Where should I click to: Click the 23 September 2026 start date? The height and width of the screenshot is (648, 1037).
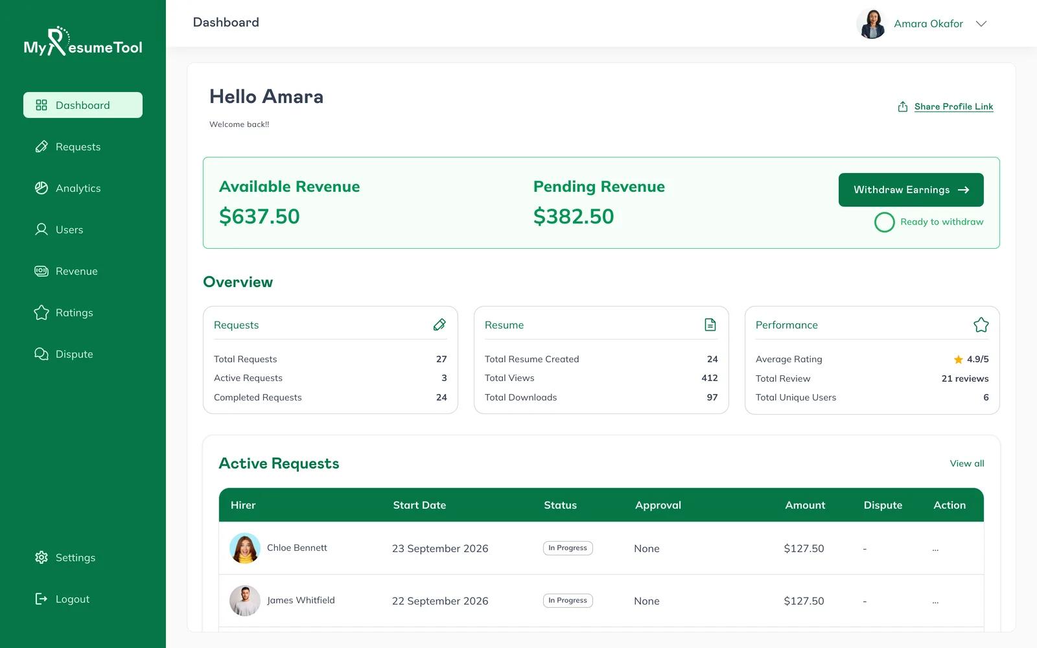[440, 548]
